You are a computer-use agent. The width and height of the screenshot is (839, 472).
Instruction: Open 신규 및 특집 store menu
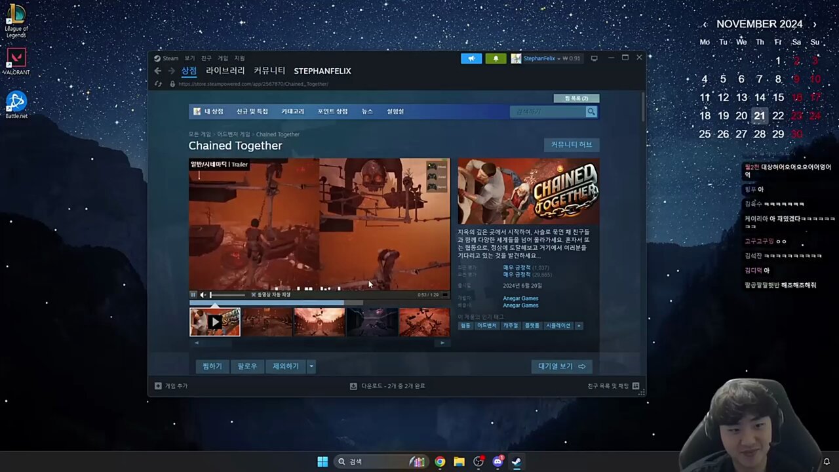pyautogui.click(x=252, y=111)
